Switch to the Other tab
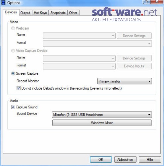The height and width of the screenshot is (166, 164). tap(73, 13)
